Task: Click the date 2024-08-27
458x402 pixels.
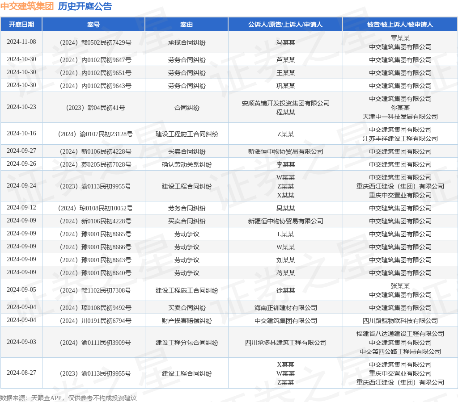Action: [21, 373]
